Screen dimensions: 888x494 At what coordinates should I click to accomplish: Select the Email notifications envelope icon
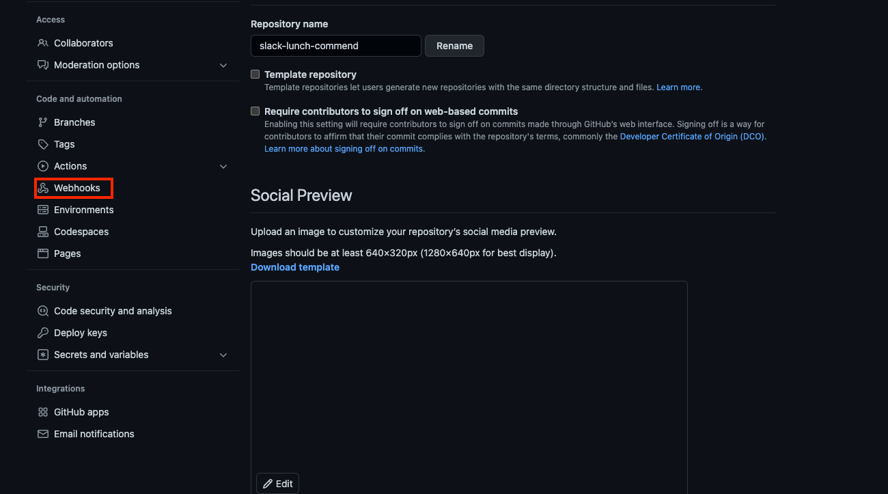click(x=43, y=434)
